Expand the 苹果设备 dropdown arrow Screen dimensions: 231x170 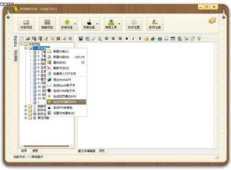[97, 24]
